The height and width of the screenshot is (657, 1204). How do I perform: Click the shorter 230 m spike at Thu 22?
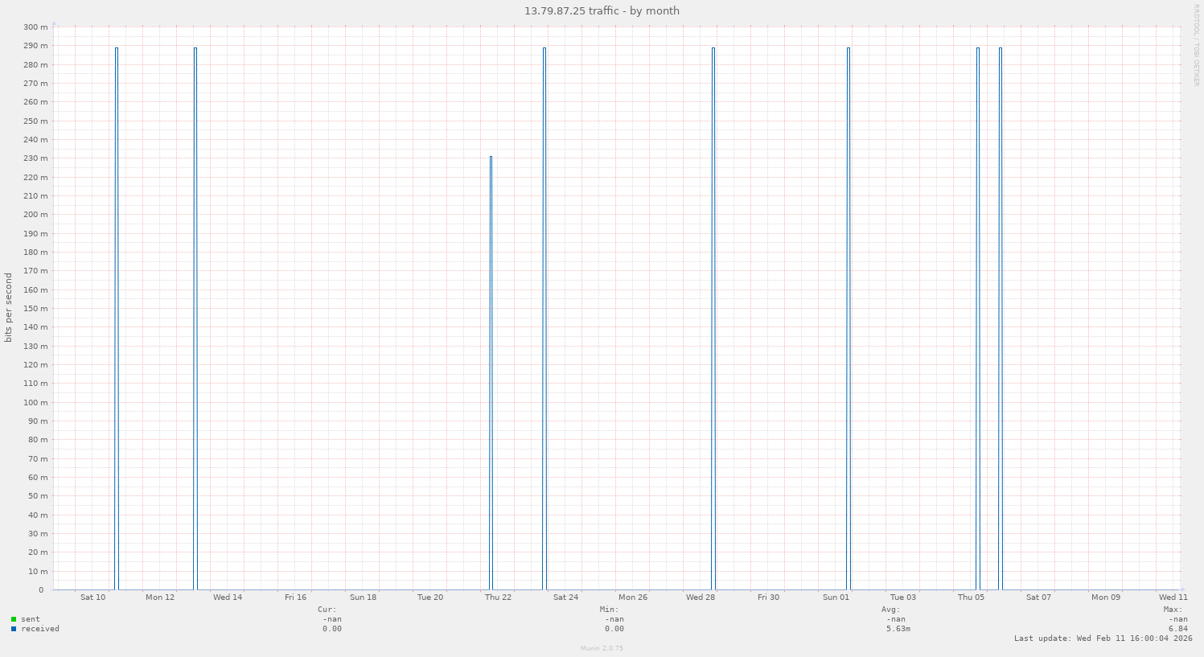pos(491,370)
